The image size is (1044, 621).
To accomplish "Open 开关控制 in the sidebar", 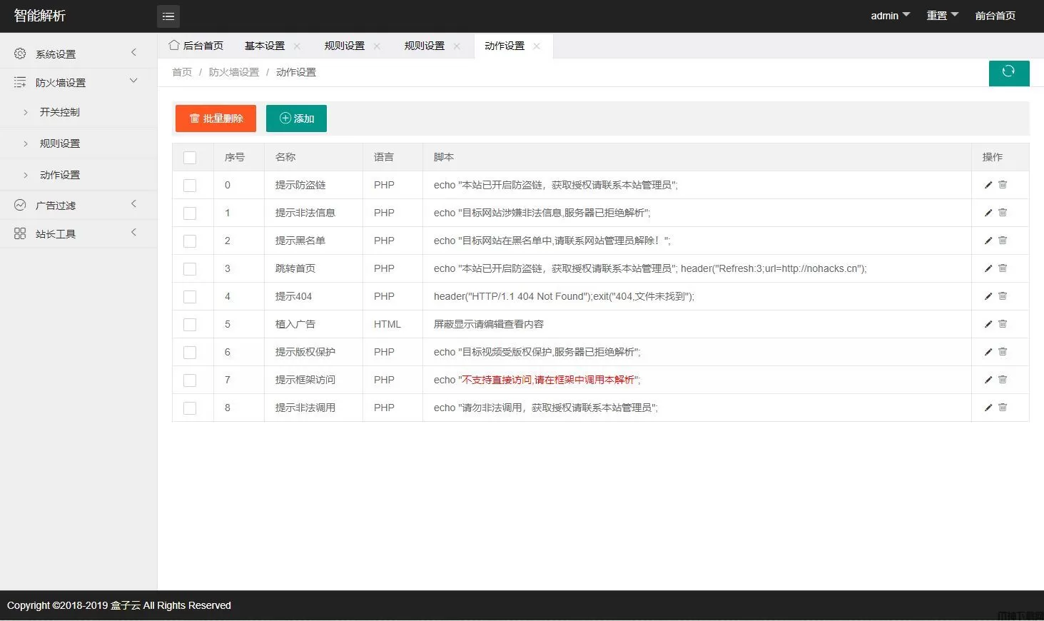I will pyautogui.click(x=60, y=112).
